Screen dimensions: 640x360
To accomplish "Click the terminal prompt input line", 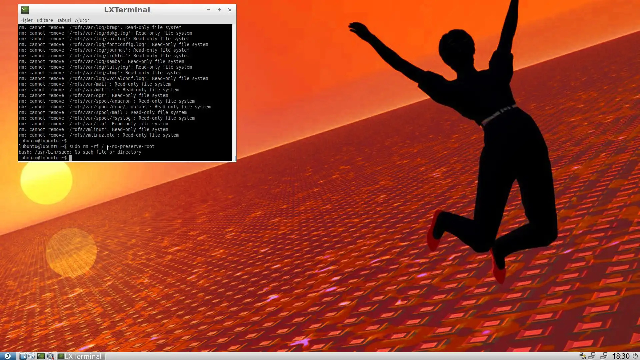I will coord(133,158).
